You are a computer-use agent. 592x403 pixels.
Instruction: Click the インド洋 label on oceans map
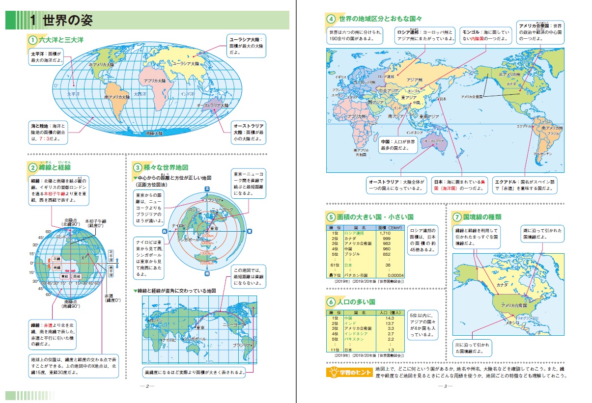pyautogui.click(x=187, y=94)
